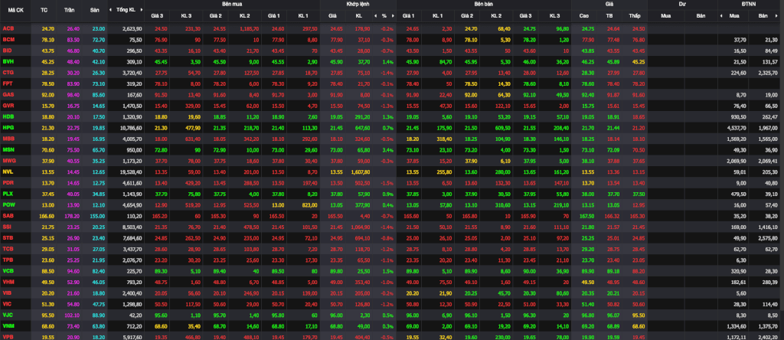Screen dimensions: 784x340
Task: Click VCB percent change 1.5%
Action: point(389,270)
